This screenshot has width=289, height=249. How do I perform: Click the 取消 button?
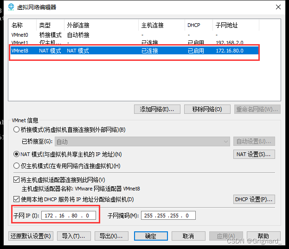point(188,236)
